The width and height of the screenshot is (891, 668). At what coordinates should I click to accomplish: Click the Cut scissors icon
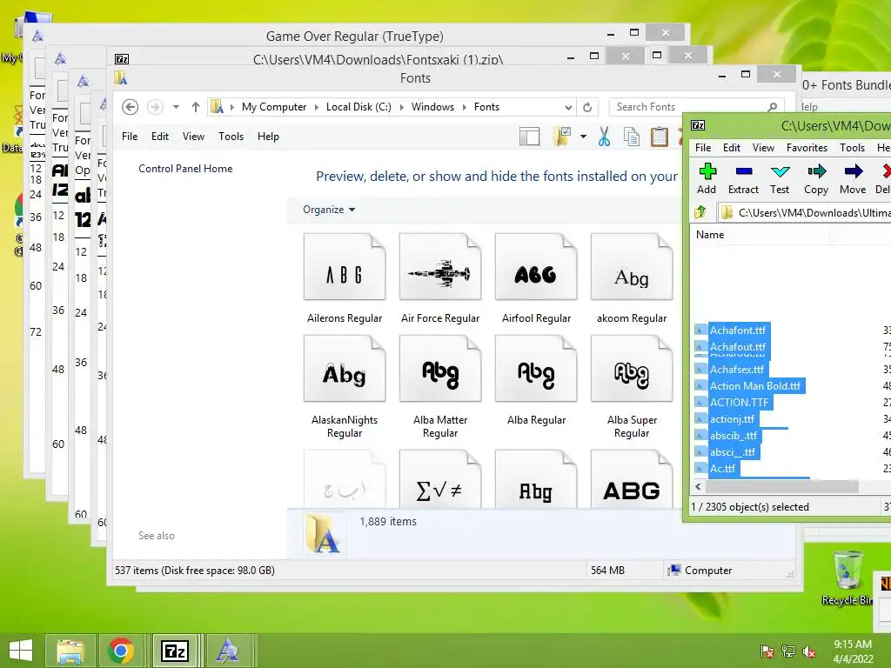click(x=604, y=137)
